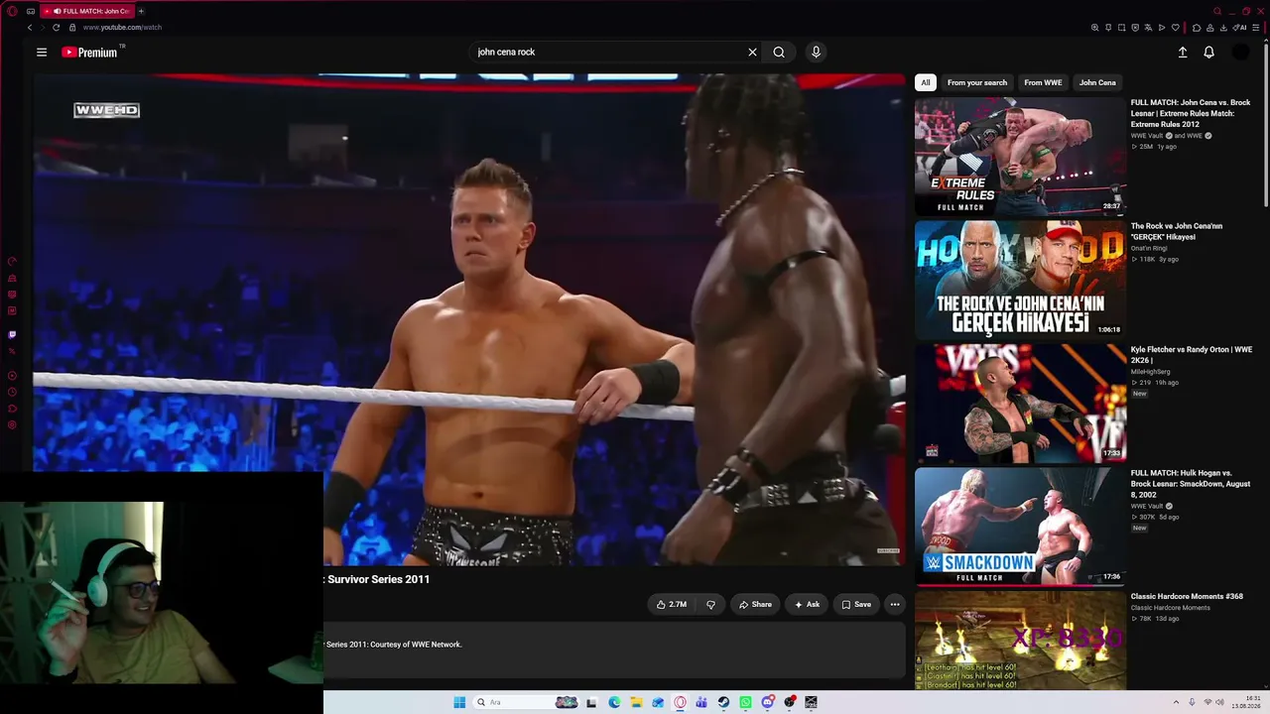The height and width of the screenshot is (714, 1270).
Task: Switch to the FULL MATCH: John Cena tab
Action: tap(86, 11)
